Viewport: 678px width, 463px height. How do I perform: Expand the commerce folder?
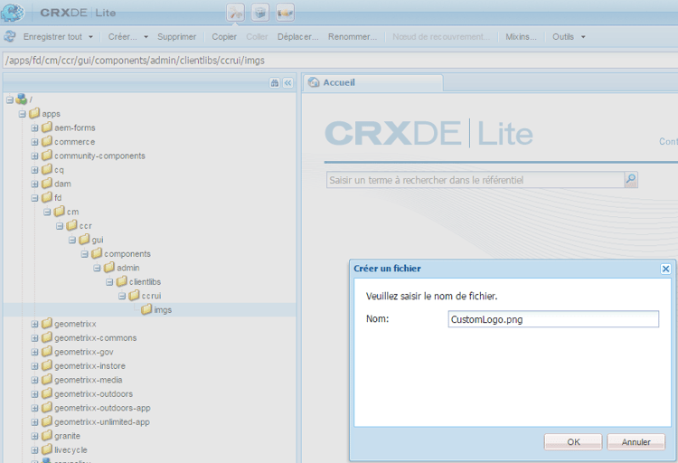[x=34, y=142]
